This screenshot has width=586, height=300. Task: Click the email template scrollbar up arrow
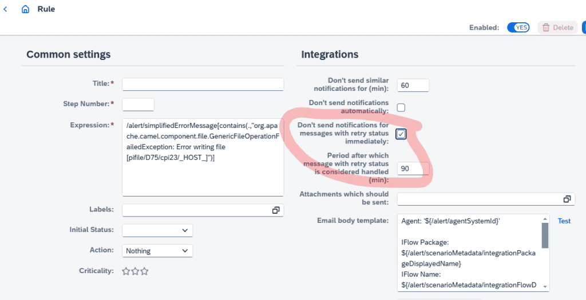(x=545, y=218)
